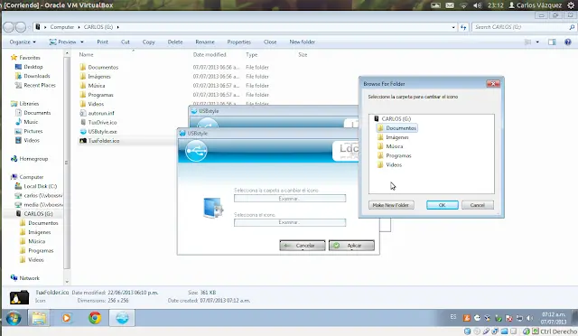The width and height of the screenshot is (578, 336).
Task: Open address bar history dropdown arrow
Action: (x=453, y=27)
